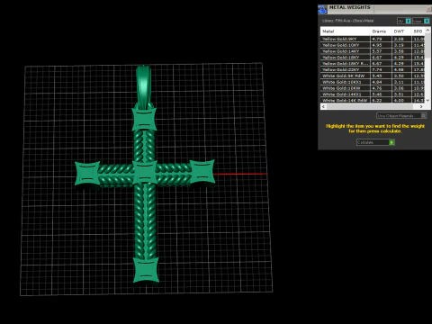The image size is (432, 324).
Task: Select the Yellow Gold:22KY row
Action: click(x=373, y=69)
